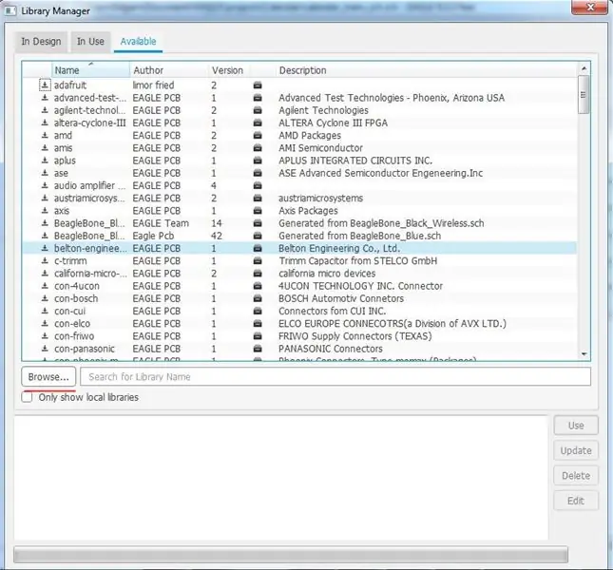Click download icon for altera-cyclone-III
Image resolution: width=613 pixels, height=570 pixels.
45,123
